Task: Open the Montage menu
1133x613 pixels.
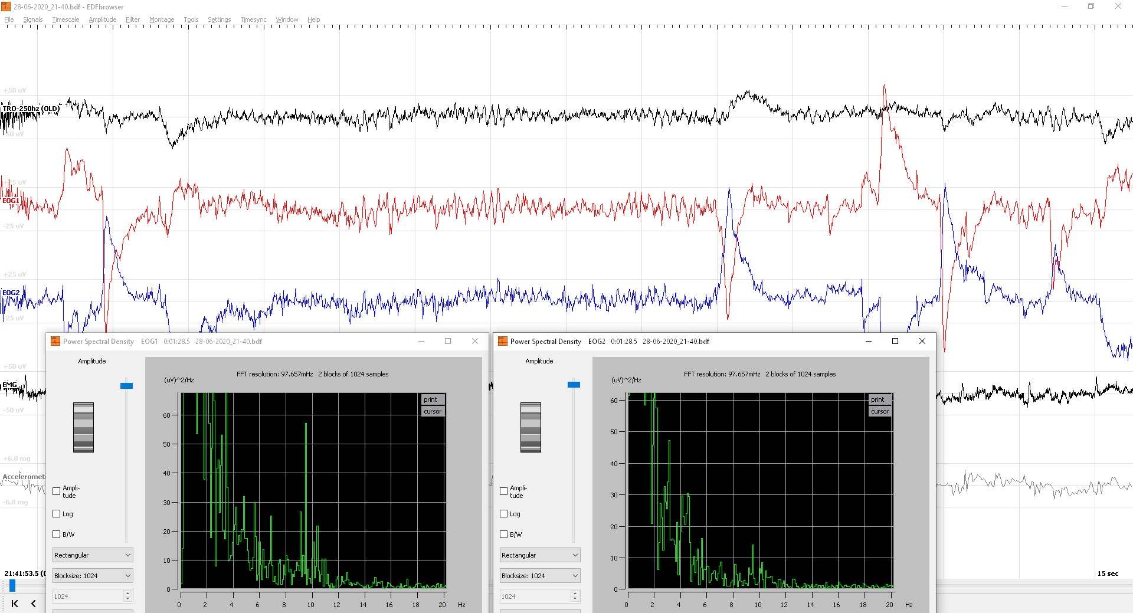Action: (162, 19)
